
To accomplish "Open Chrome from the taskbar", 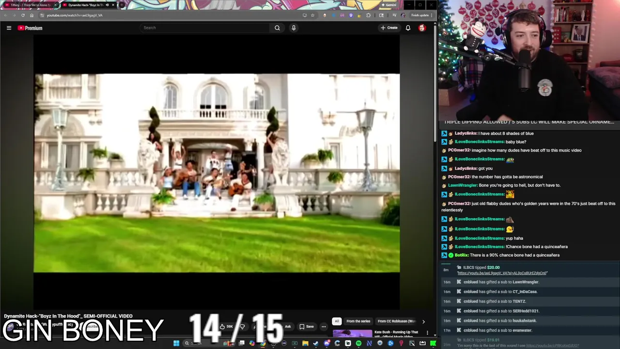I will click(263, 343).
